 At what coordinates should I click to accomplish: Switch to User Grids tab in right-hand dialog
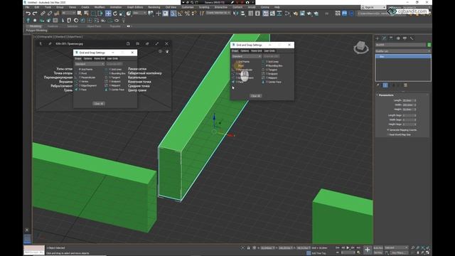pyautogui.click(x=269, y=50)
